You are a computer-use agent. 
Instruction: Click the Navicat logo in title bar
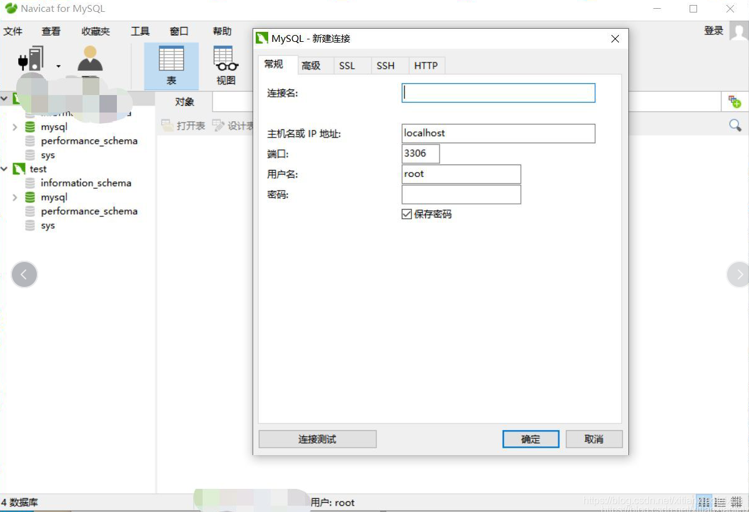[x=11, y=8]
